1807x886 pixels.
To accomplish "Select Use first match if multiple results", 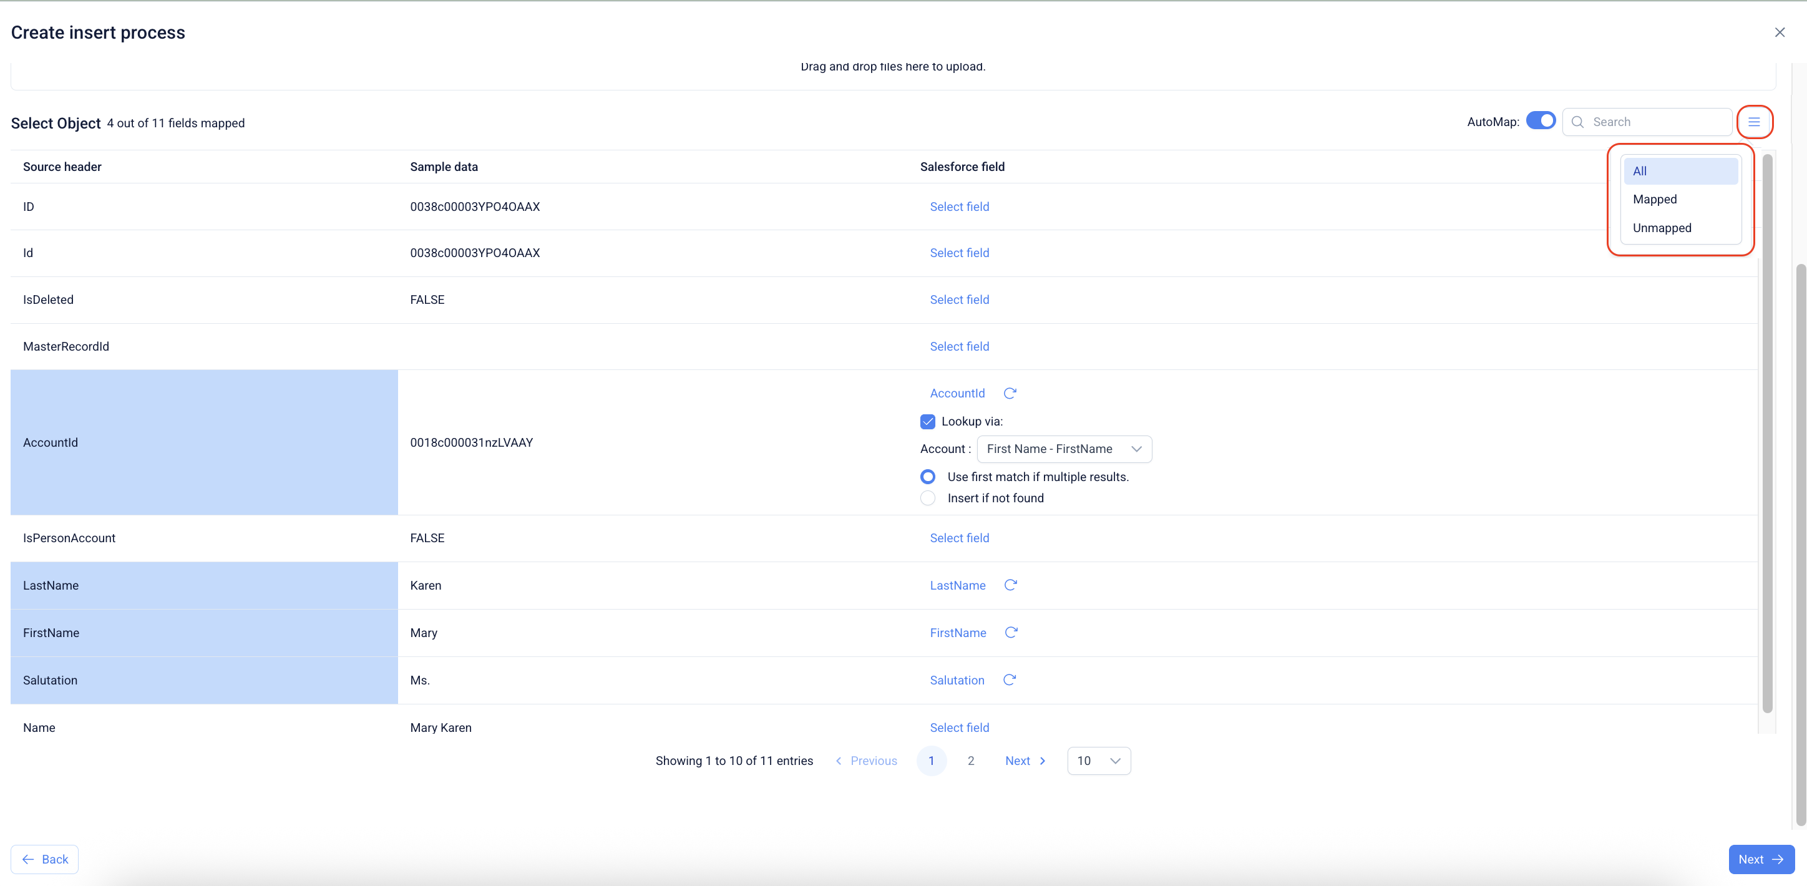I will click(927, 477).
